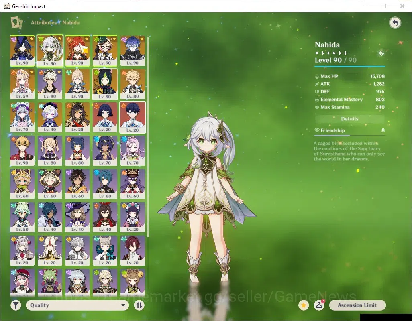Close the Genshin Impact window
412x321 pixels.
402,6
